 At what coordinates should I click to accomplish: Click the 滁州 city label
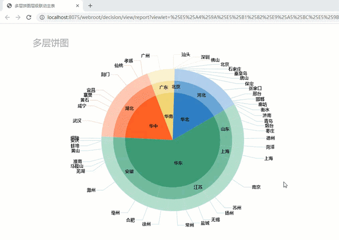coord(91,190)
